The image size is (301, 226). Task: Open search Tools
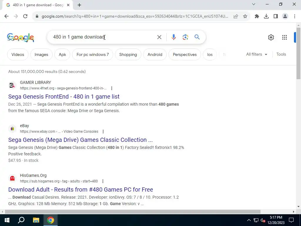281,54
